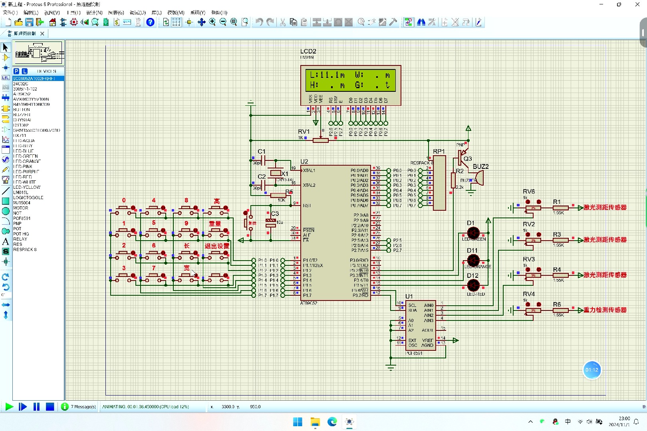Click the P pick devices button
Viewport: 647px width, 431px height.
point(16,71)
